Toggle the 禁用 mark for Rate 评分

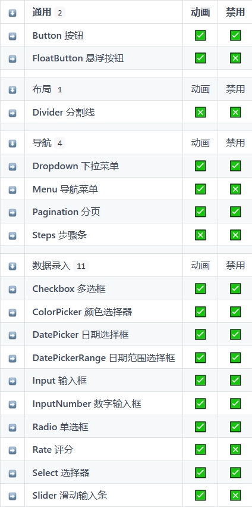pyautogui.click(x=235, y=449)
